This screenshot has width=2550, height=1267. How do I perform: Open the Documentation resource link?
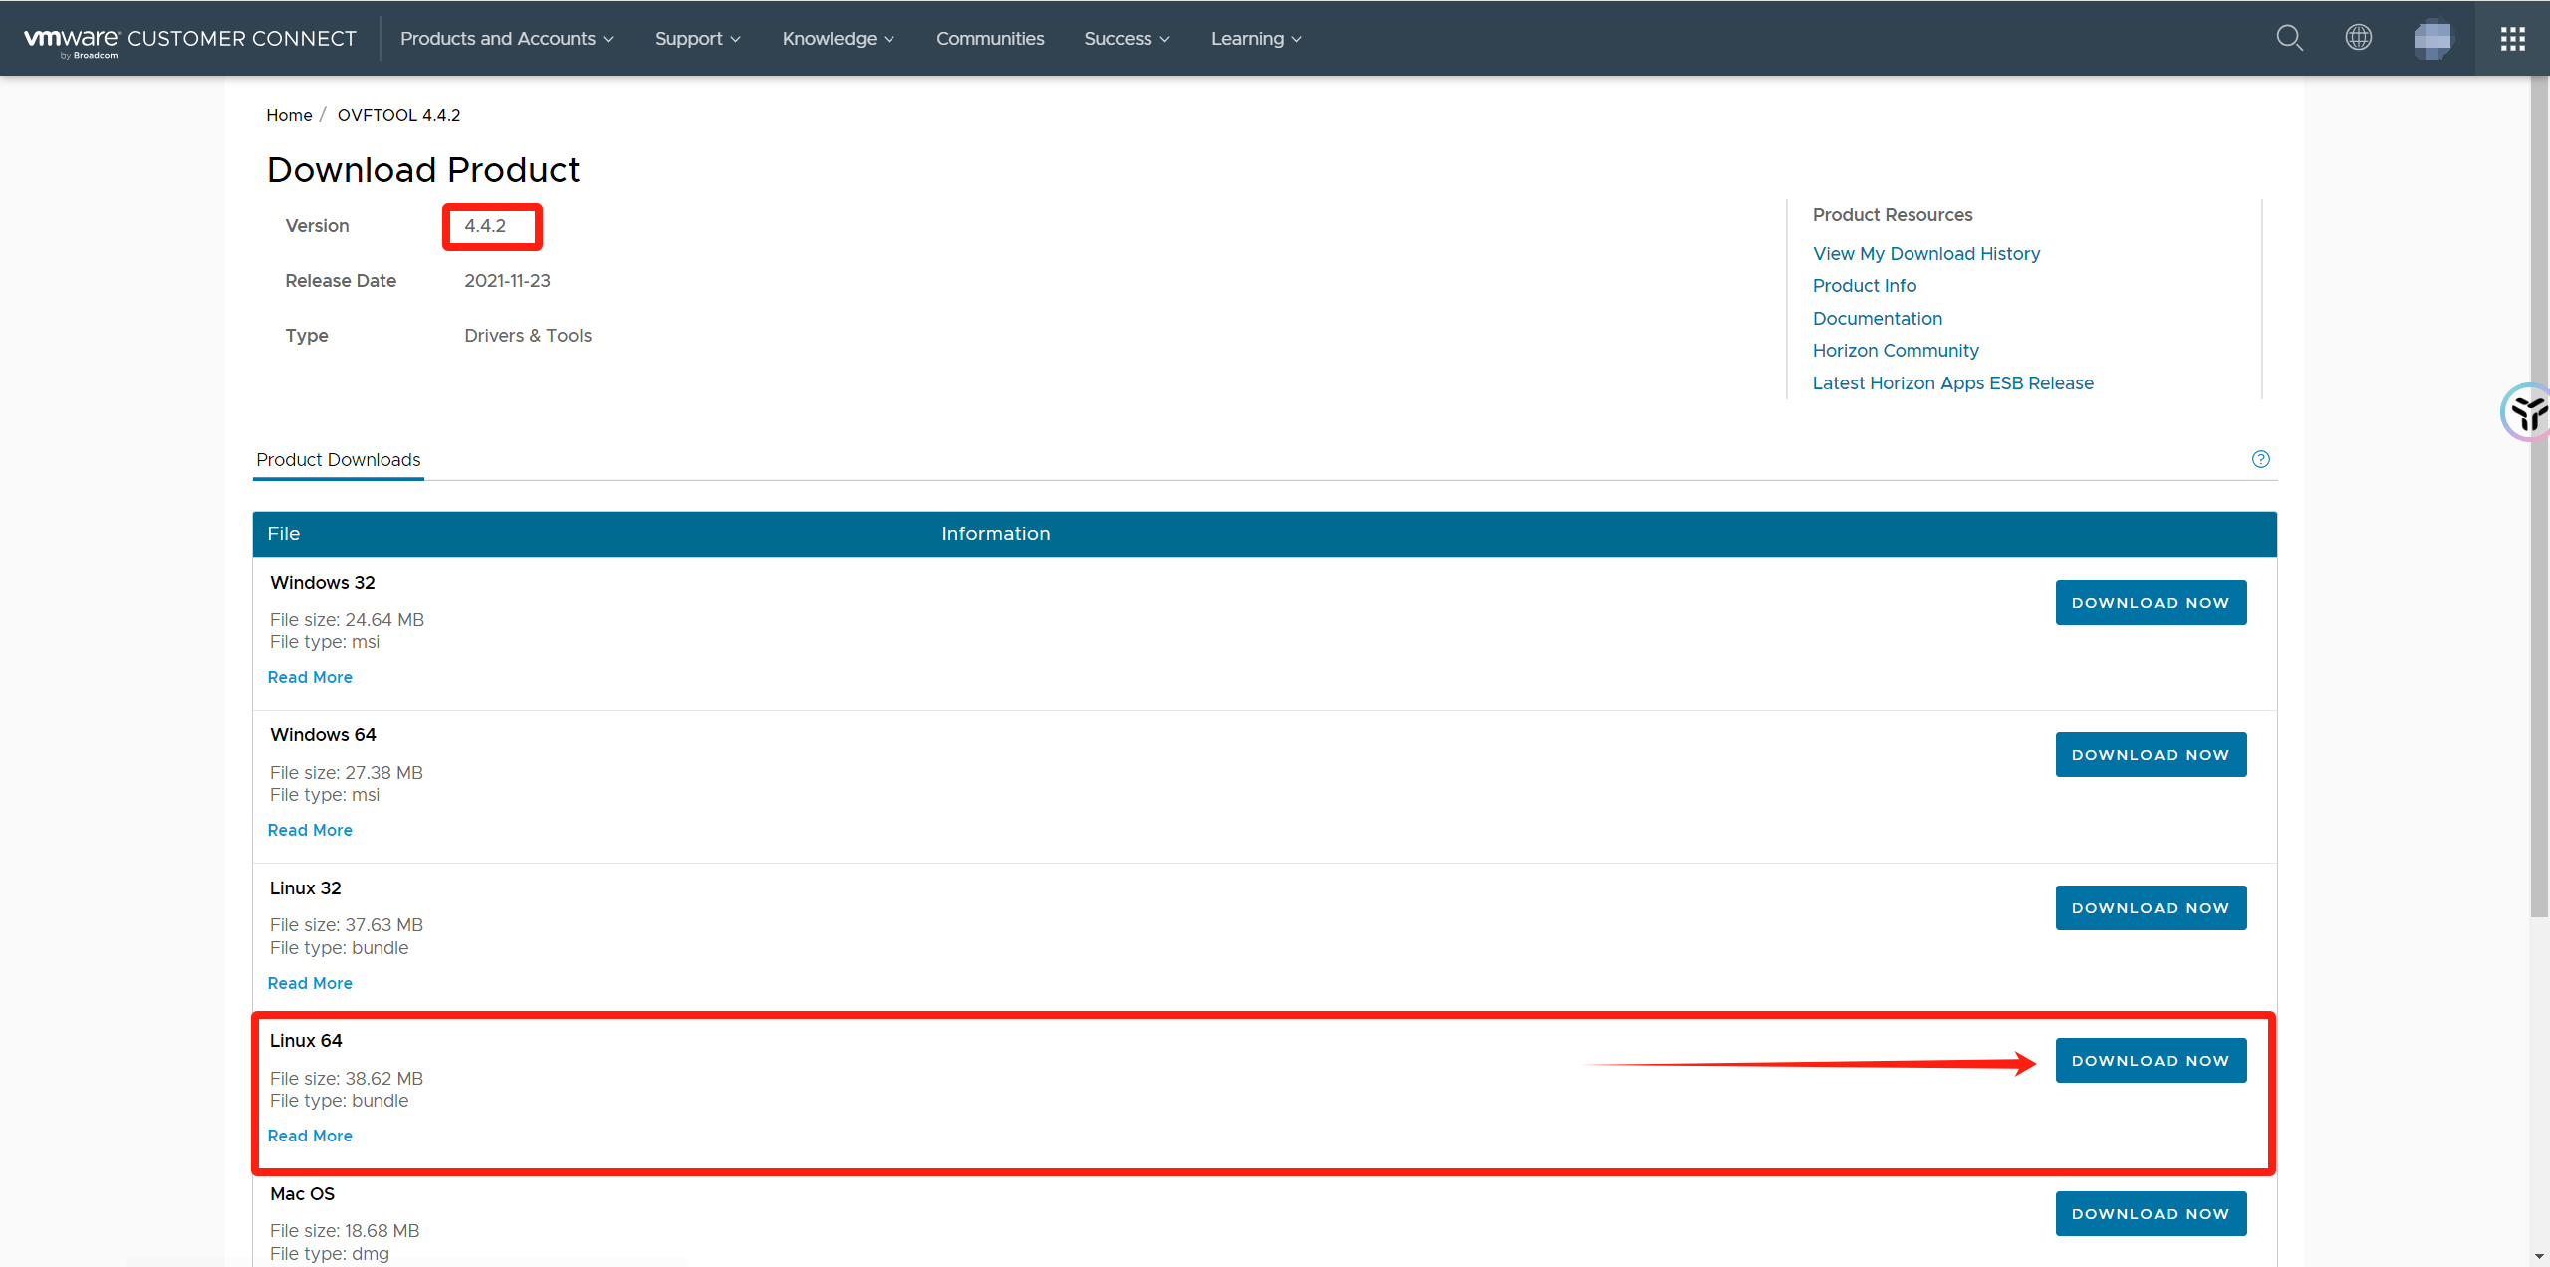click(1877, 319)
